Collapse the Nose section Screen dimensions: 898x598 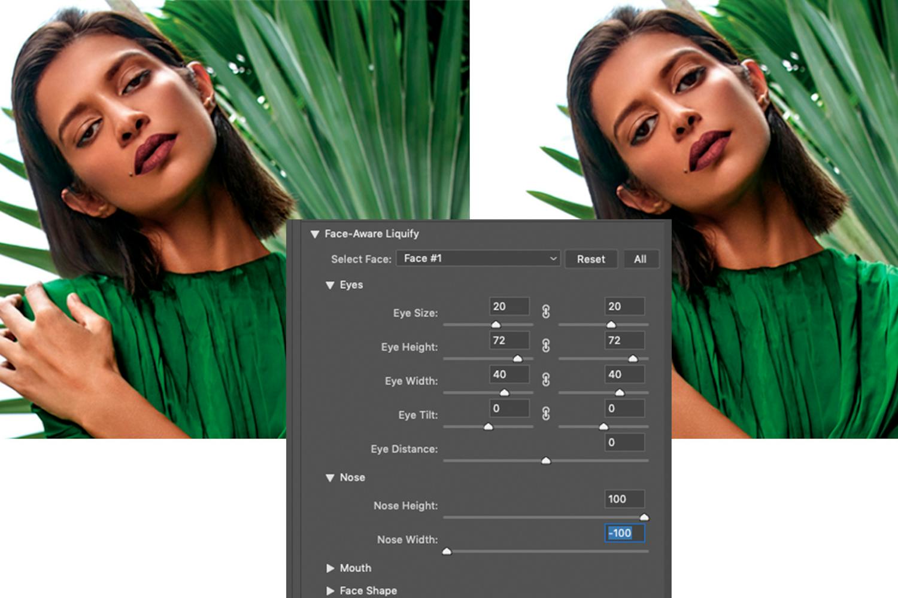pyautogui.click(x=330, y=477)
